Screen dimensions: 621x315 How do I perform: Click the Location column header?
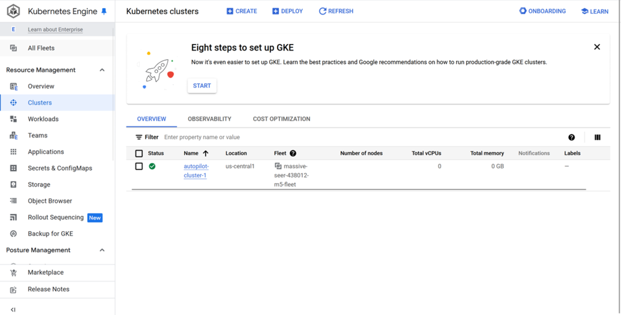(236, 153)
